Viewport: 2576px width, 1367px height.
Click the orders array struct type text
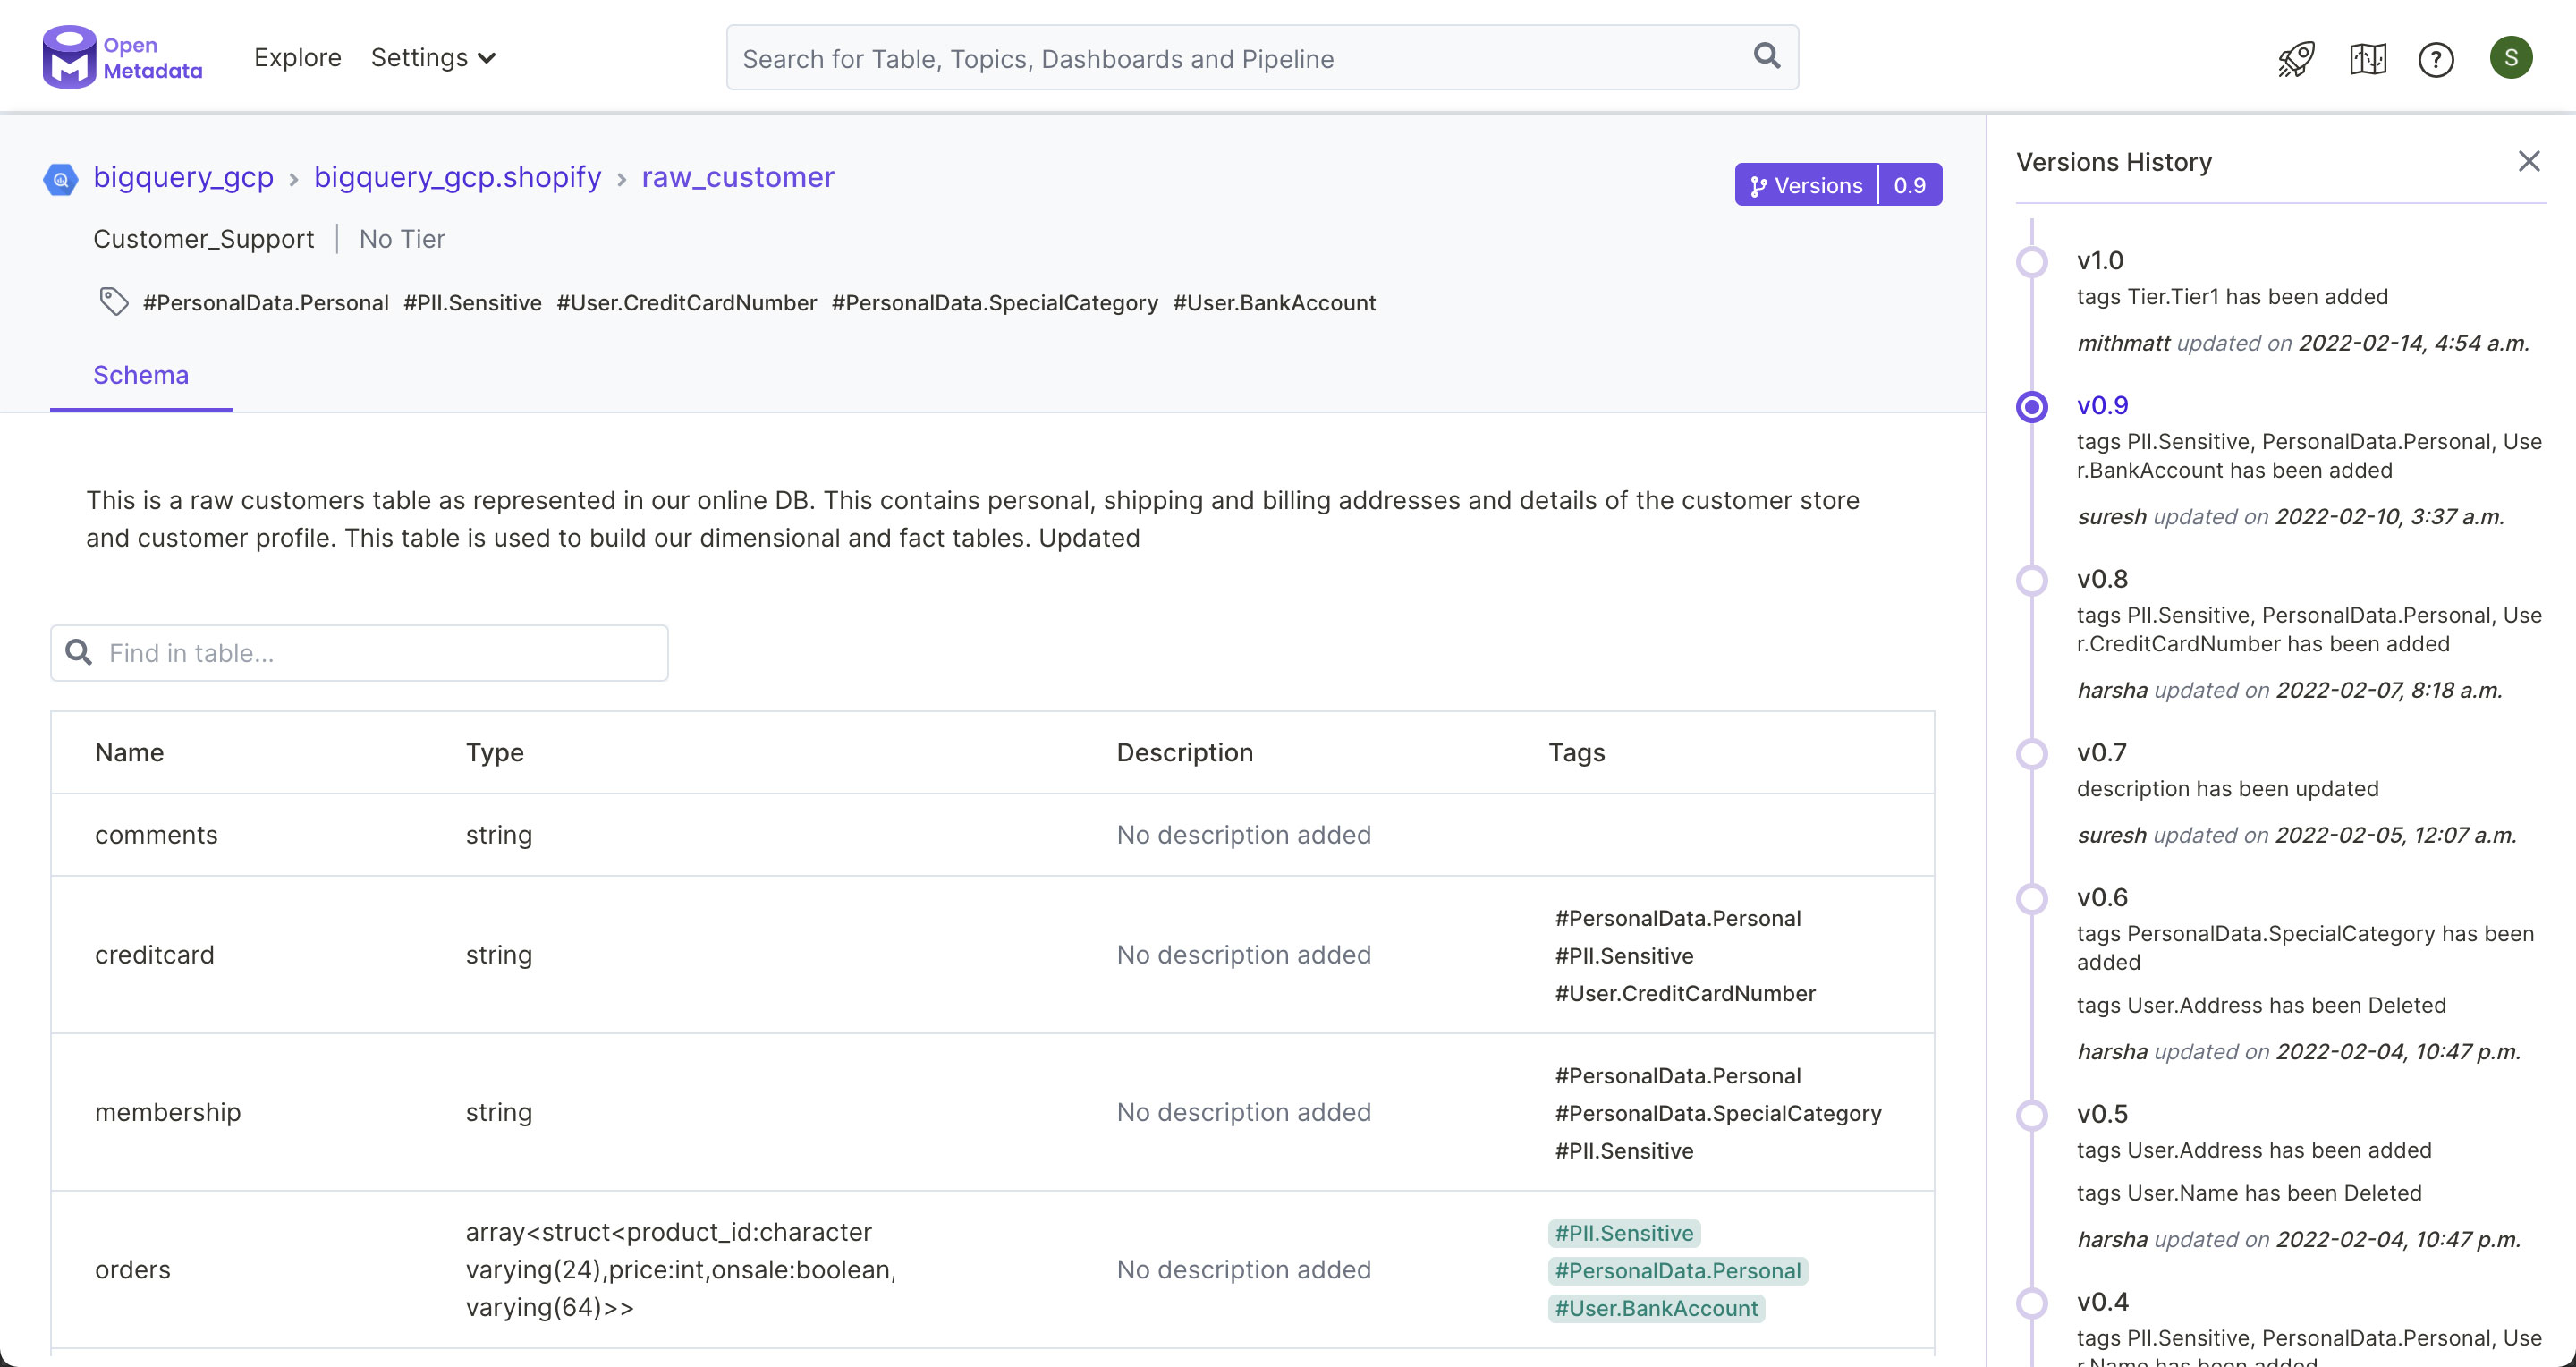680,1269
